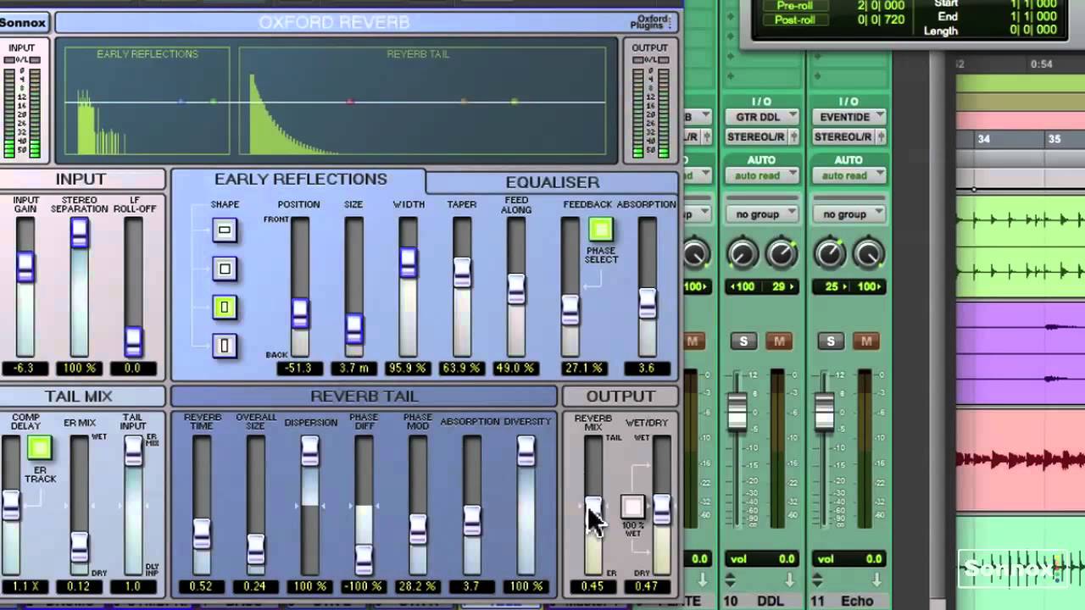Image resolution: width=1085 pixels, height=610 pixels.
Task: Mute the DDL track
Action: coord(779,341)
